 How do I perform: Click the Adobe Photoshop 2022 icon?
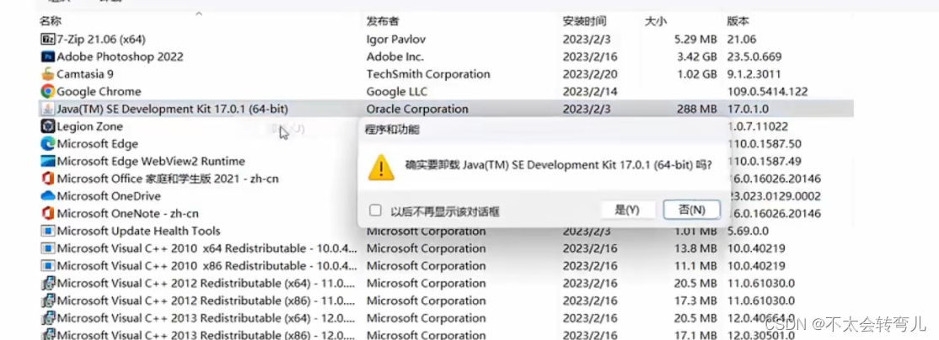point(47,56)
